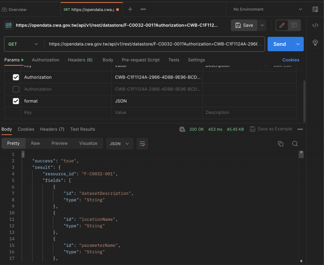Open the Test Results tab
Screen dimensions: 324x265
83,129
